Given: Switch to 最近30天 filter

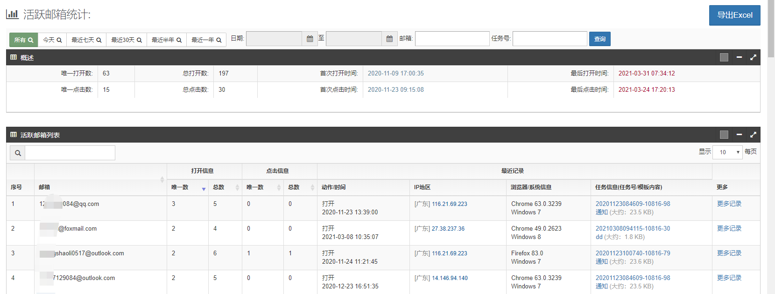Looking at the screenshot, I should (x=127, y=40).
